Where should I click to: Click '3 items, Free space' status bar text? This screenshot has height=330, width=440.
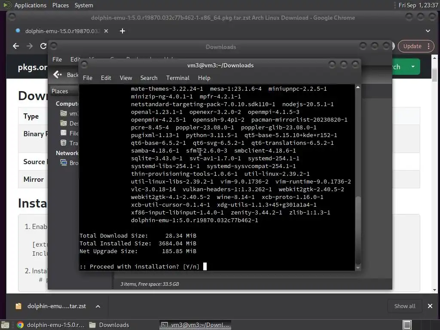click(150, 284)
